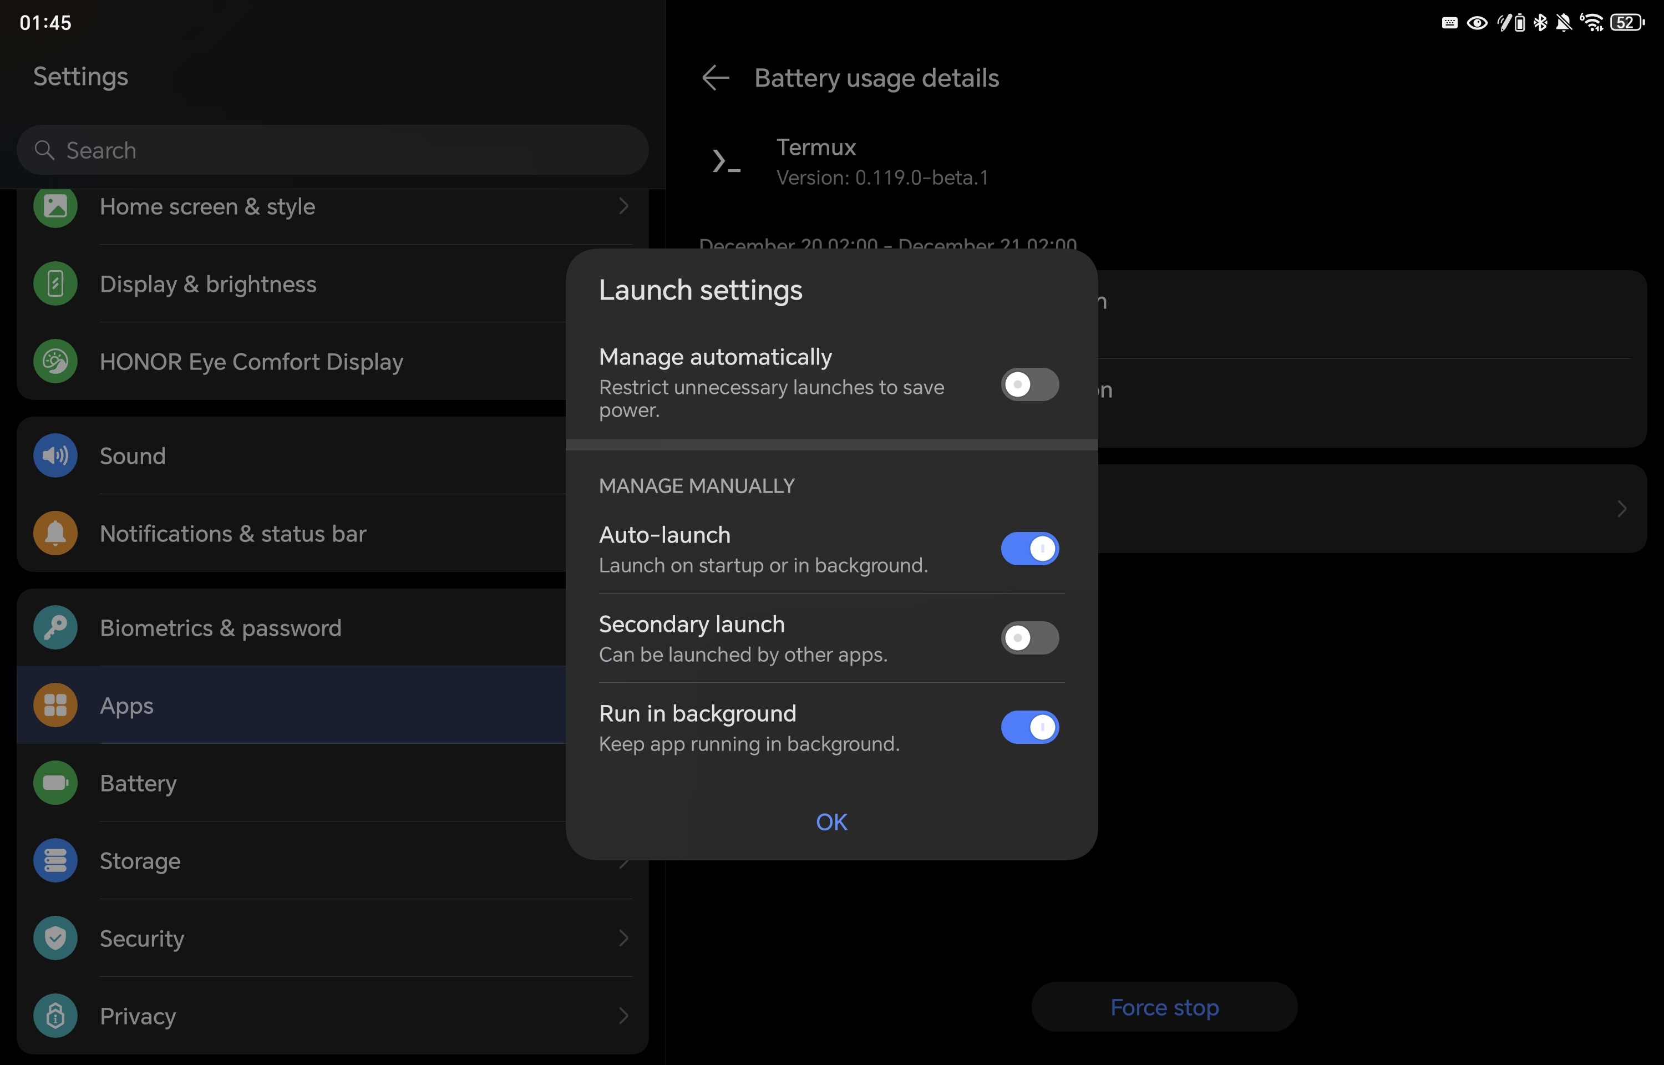Click the battery indicator in status bar
The width and height of the screenshot is (1664, 1065).
tap(1627, 23)
